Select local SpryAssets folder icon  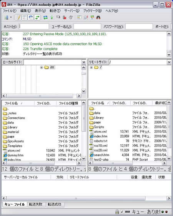click(x=5, y=142)
